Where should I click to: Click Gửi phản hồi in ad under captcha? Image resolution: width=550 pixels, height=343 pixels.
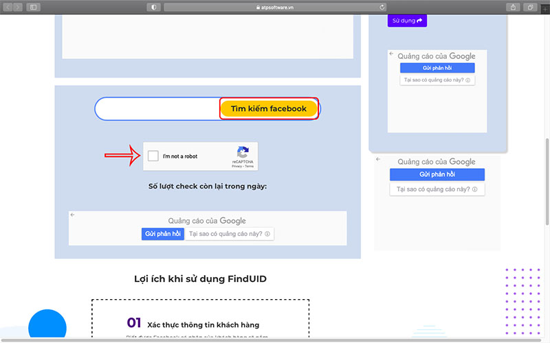[163, 234]
